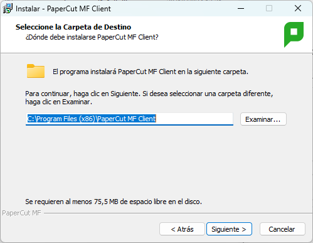Click the '¿Dónde debe instalarse PaperCut MF Client?' text
The width and height of the screenshot is (313, 243).
click(x=92, y=37)
